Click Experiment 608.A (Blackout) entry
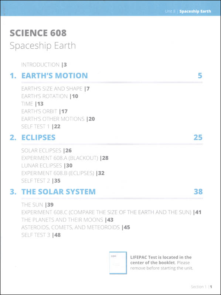 click(65, 158)
